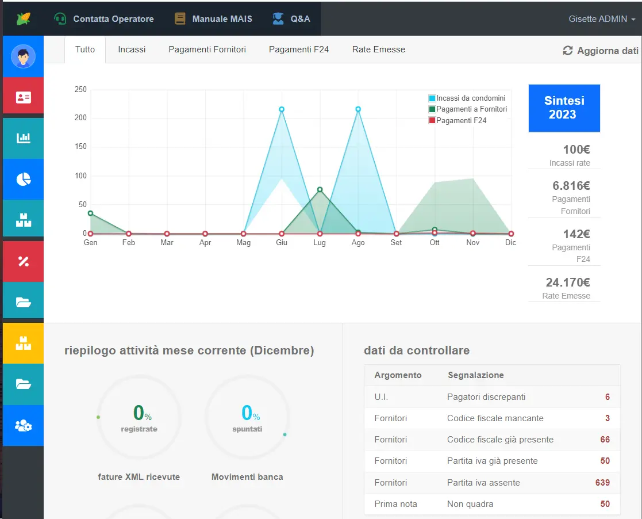This screenshot has height=519, width=642.
Task: Click the headset icon beside Contatta Operatore
Action: pyautogui.click(x=60, y=19)
